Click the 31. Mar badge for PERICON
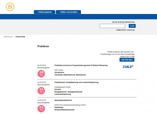Image resolution: width=157 pixels, height=114 pixels. click(x=41, y=109)
